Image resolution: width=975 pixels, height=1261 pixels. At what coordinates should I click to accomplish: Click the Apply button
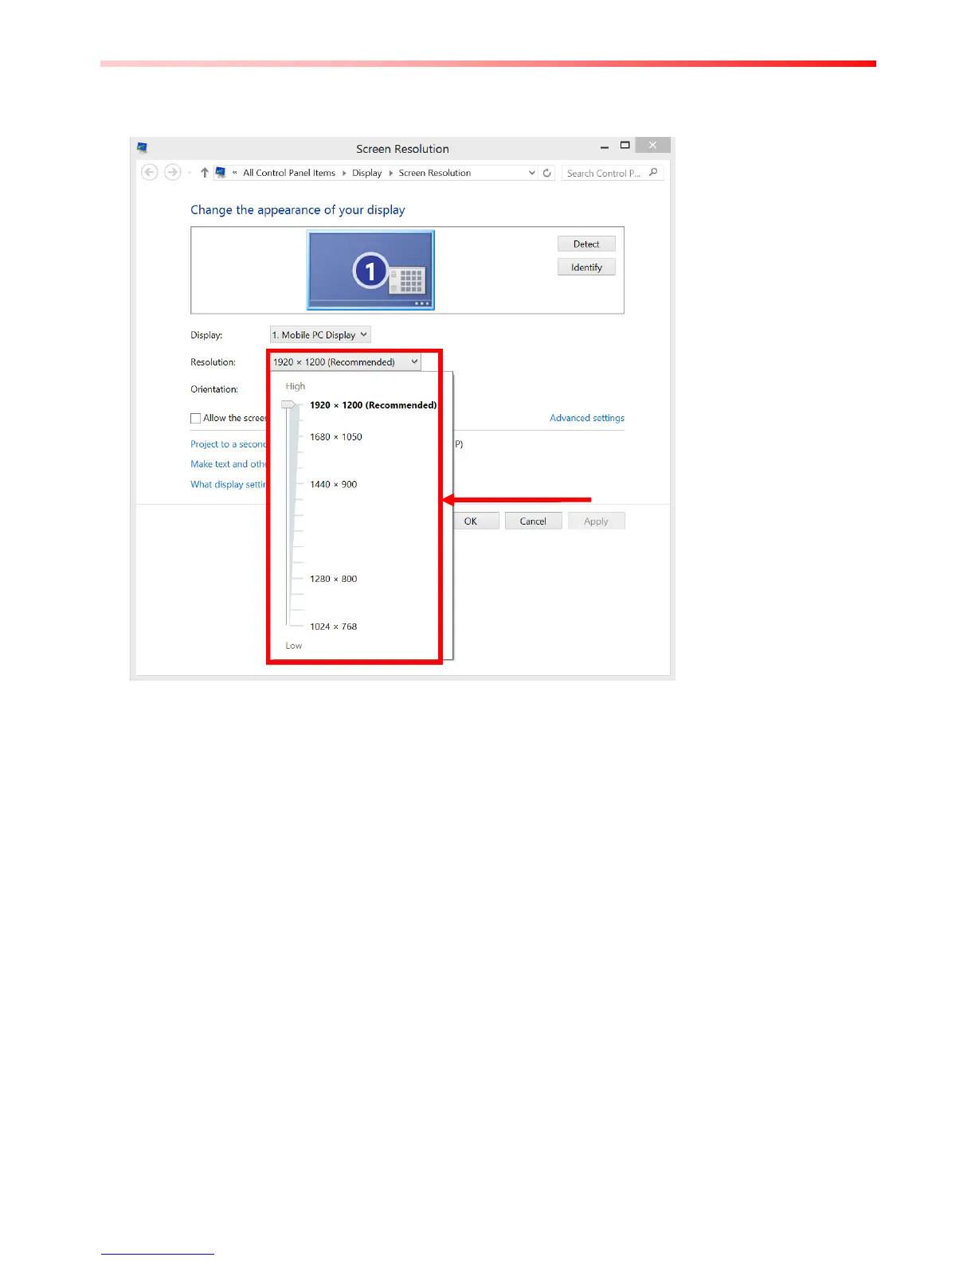tap(596, 521)
